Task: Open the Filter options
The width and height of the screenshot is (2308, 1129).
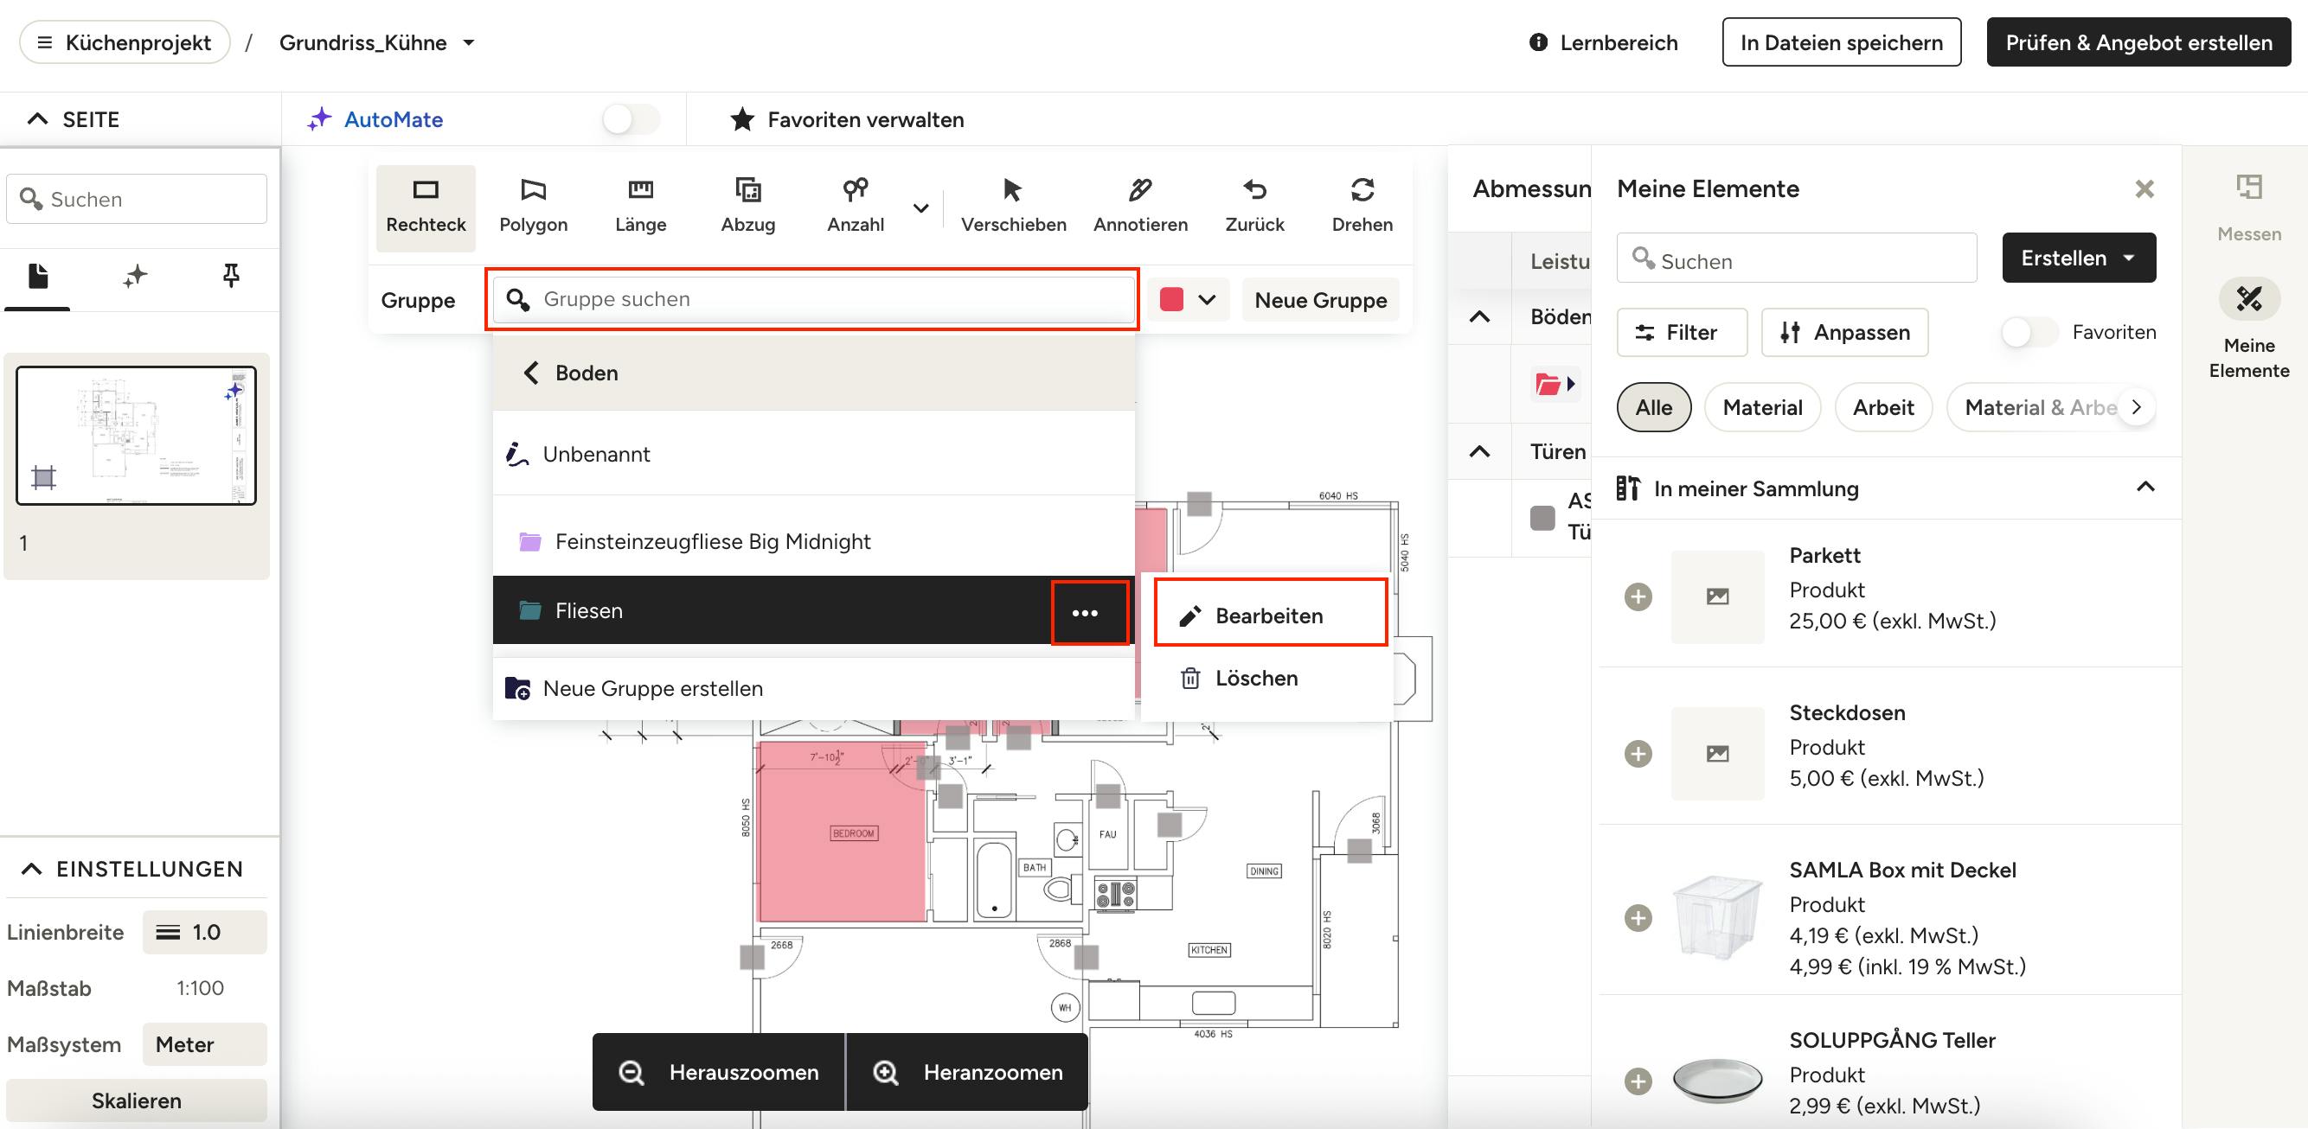Action: pyautogui.click(x=1682, y=332)
